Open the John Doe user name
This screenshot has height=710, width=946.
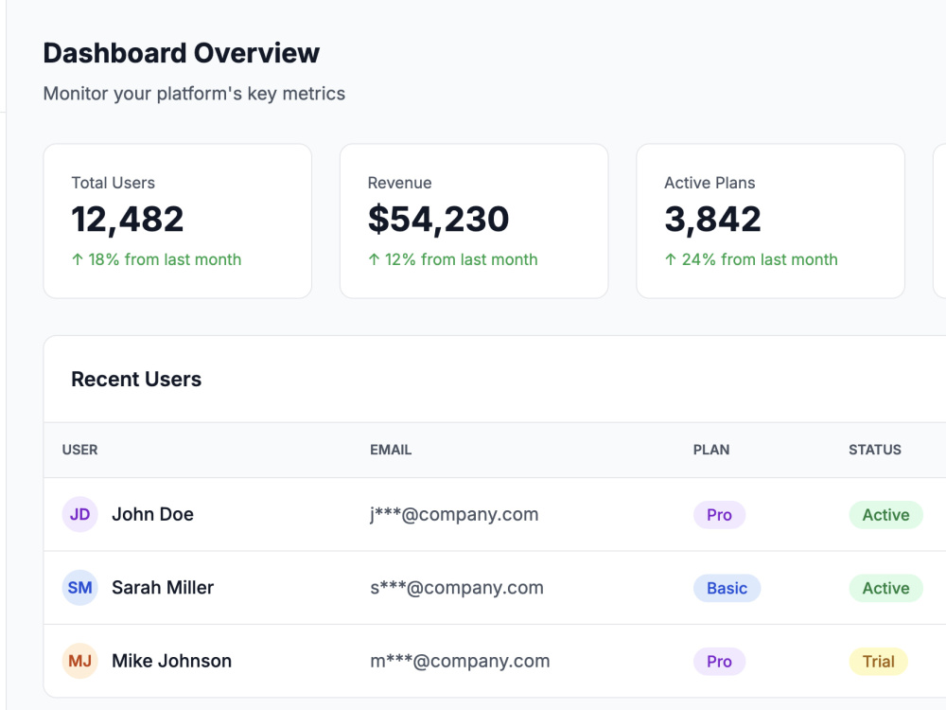click(152, 514)
